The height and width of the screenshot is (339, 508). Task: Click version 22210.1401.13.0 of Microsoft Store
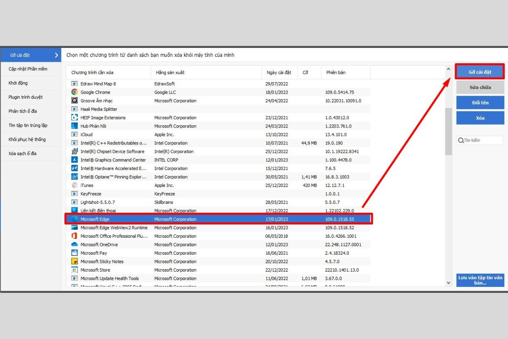(x=342, y=270)
